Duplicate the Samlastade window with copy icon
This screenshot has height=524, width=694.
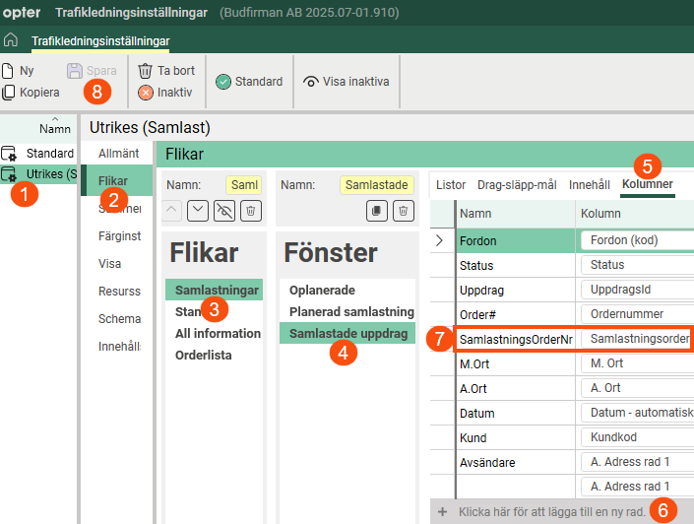point(376,210)
